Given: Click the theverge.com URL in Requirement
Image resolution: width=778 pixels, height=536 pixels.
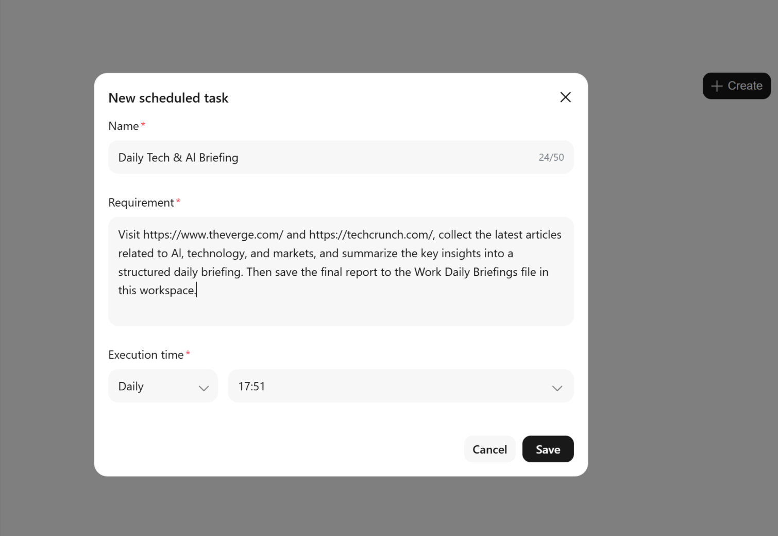Looking at the screenshot, I should click(213, 234).
